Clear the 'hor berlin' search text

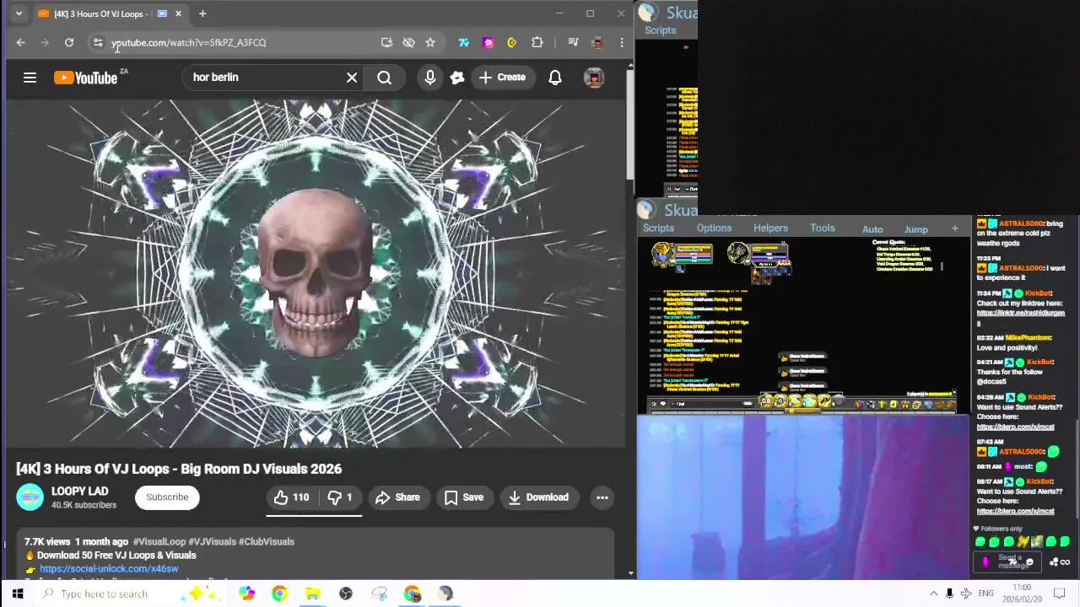coord(352,78)
